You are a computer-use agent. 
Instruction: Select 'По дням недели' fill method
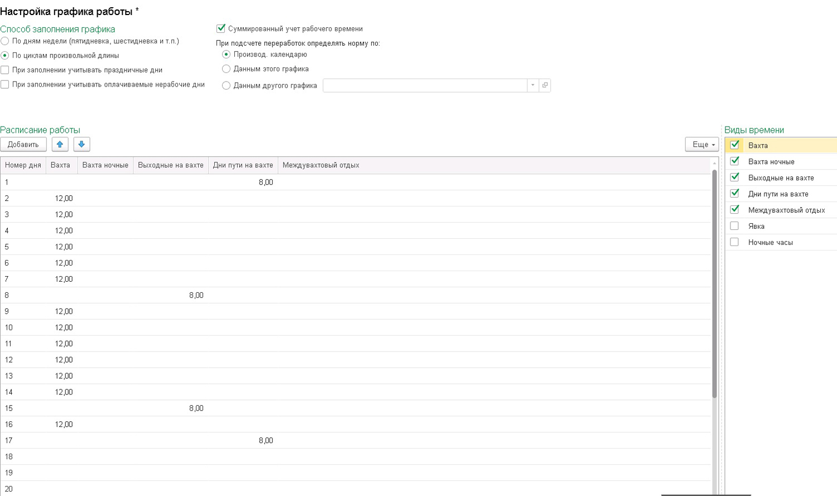tap(5, 41)
